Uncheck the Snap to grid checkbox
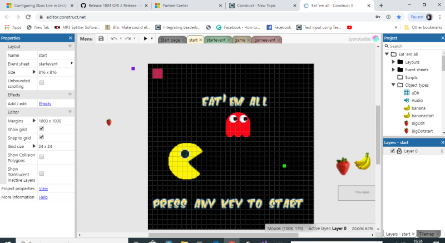This screenshot has height=243, width=445. click(x=41, y=137)
